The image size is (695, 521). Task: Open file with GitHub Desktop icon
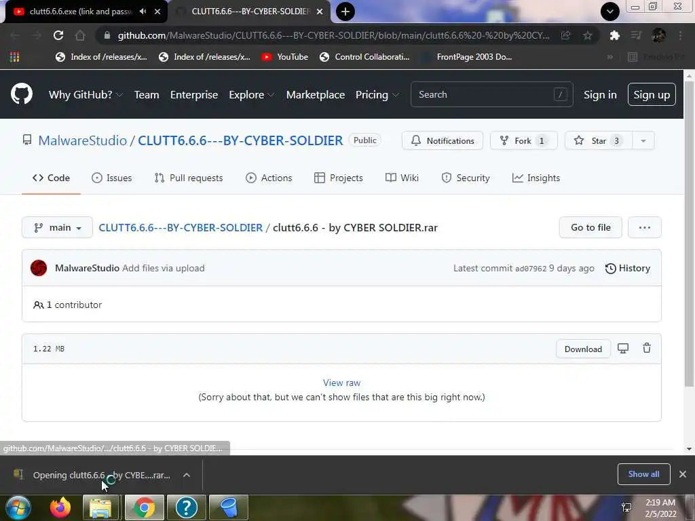tap(623, 348)
